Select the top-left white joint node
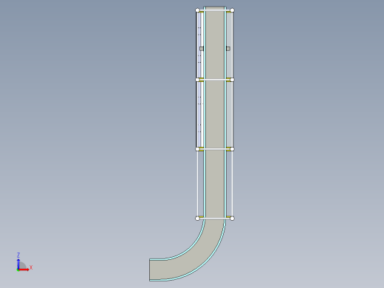384x288 pixels. (x=197, y=10)
